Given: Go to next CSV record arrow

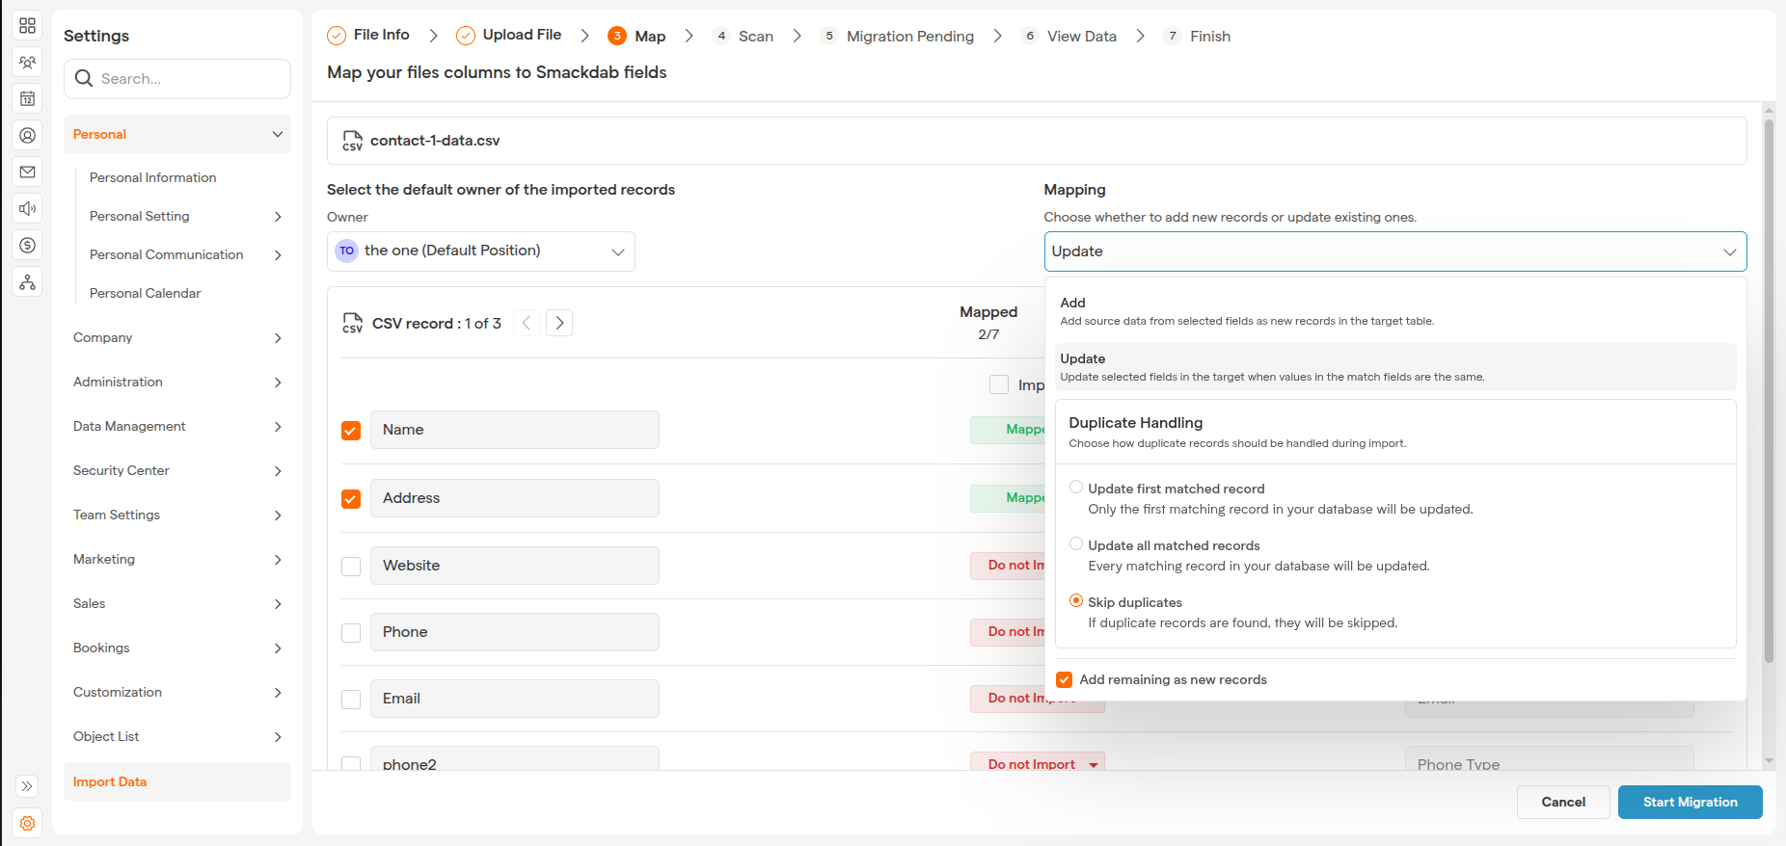Looking at the screenshot, I should pyautogui.click(x=559, y=323).
